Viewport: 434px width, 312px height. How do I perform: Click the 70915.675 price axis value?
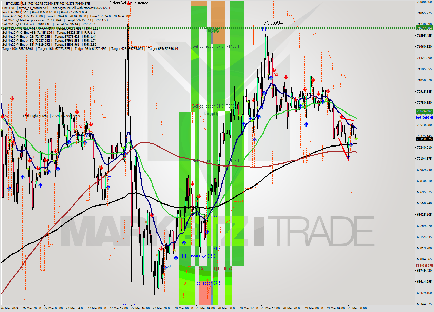pos(424,91)
